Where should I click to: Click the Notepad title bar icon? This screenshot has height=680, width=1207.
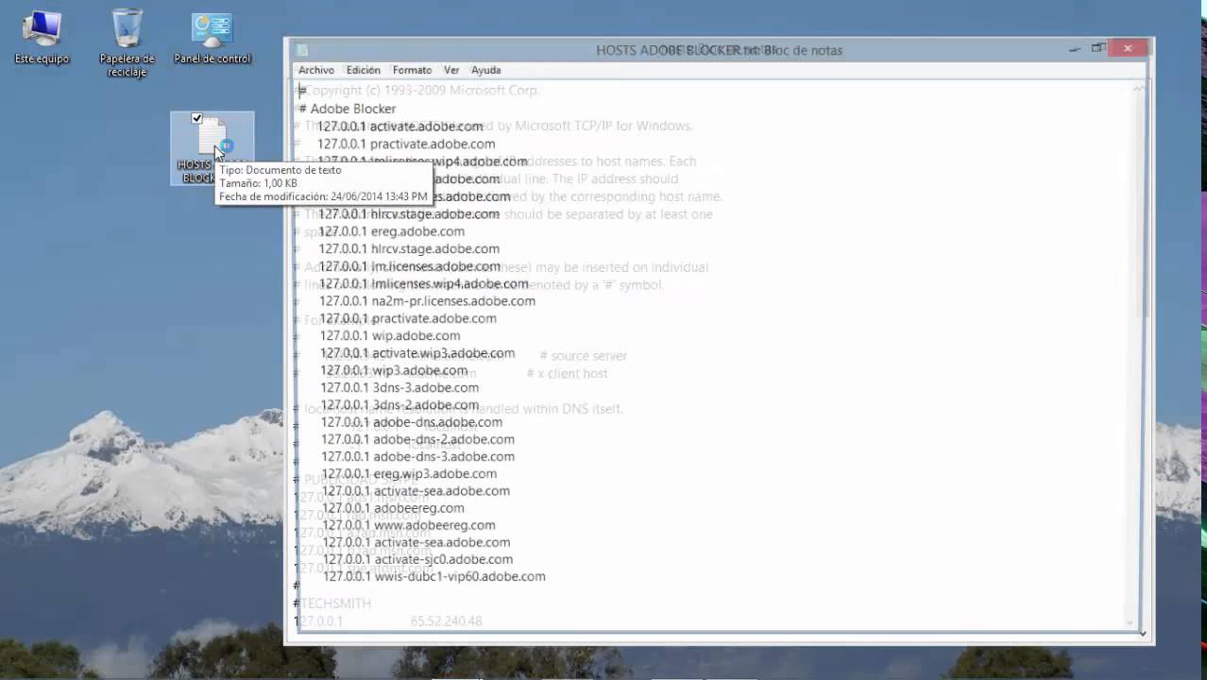click(x=302, y=50)
